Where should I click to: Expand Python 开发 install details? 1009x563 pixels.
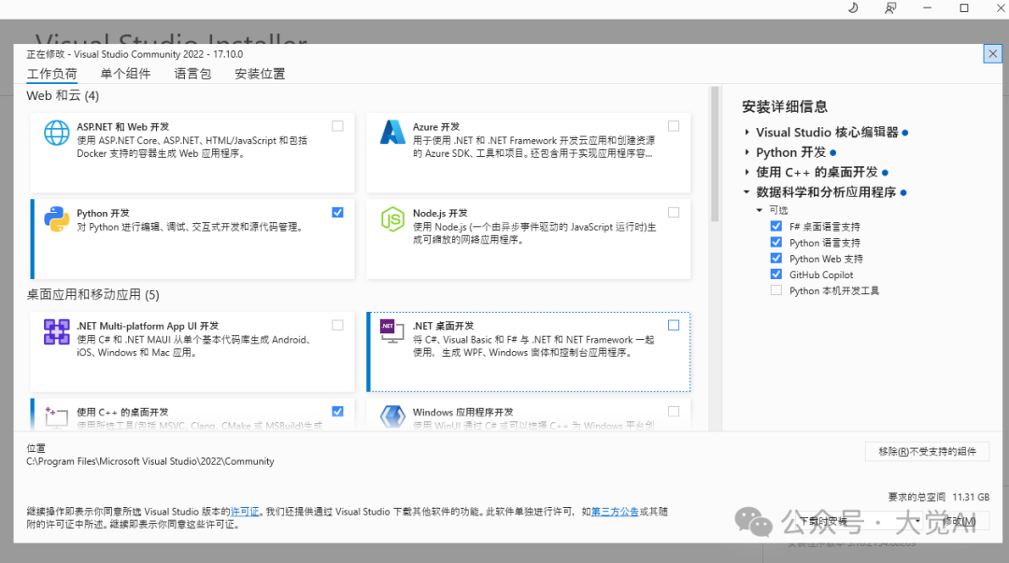tap(746, 152)
